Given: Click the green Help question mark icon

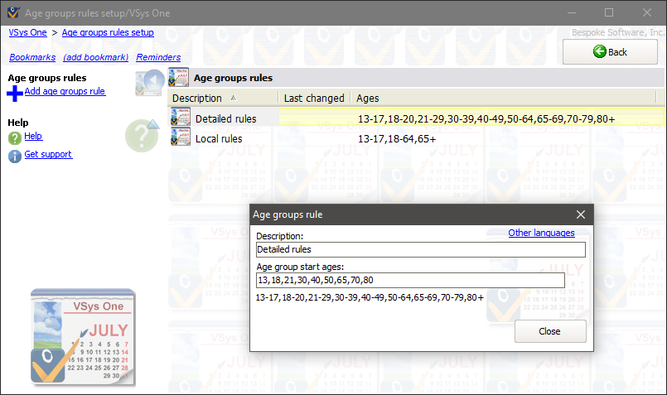Looking at the screenshot, I should pos(15,137).
